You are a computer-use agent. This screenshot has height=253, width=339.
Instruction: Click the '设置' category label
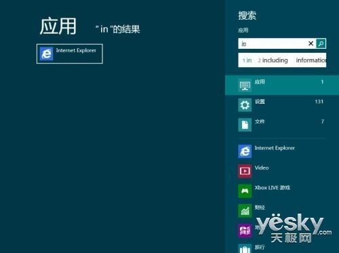260,102
